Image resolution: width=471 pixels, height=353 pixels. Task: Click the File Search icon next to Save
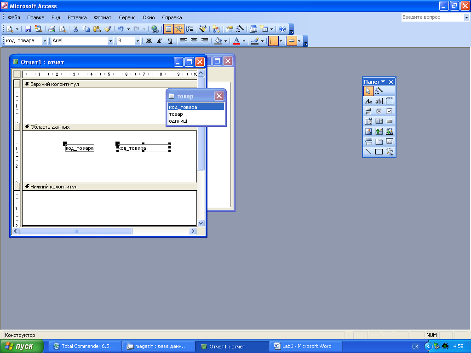(x=38, y=29)
